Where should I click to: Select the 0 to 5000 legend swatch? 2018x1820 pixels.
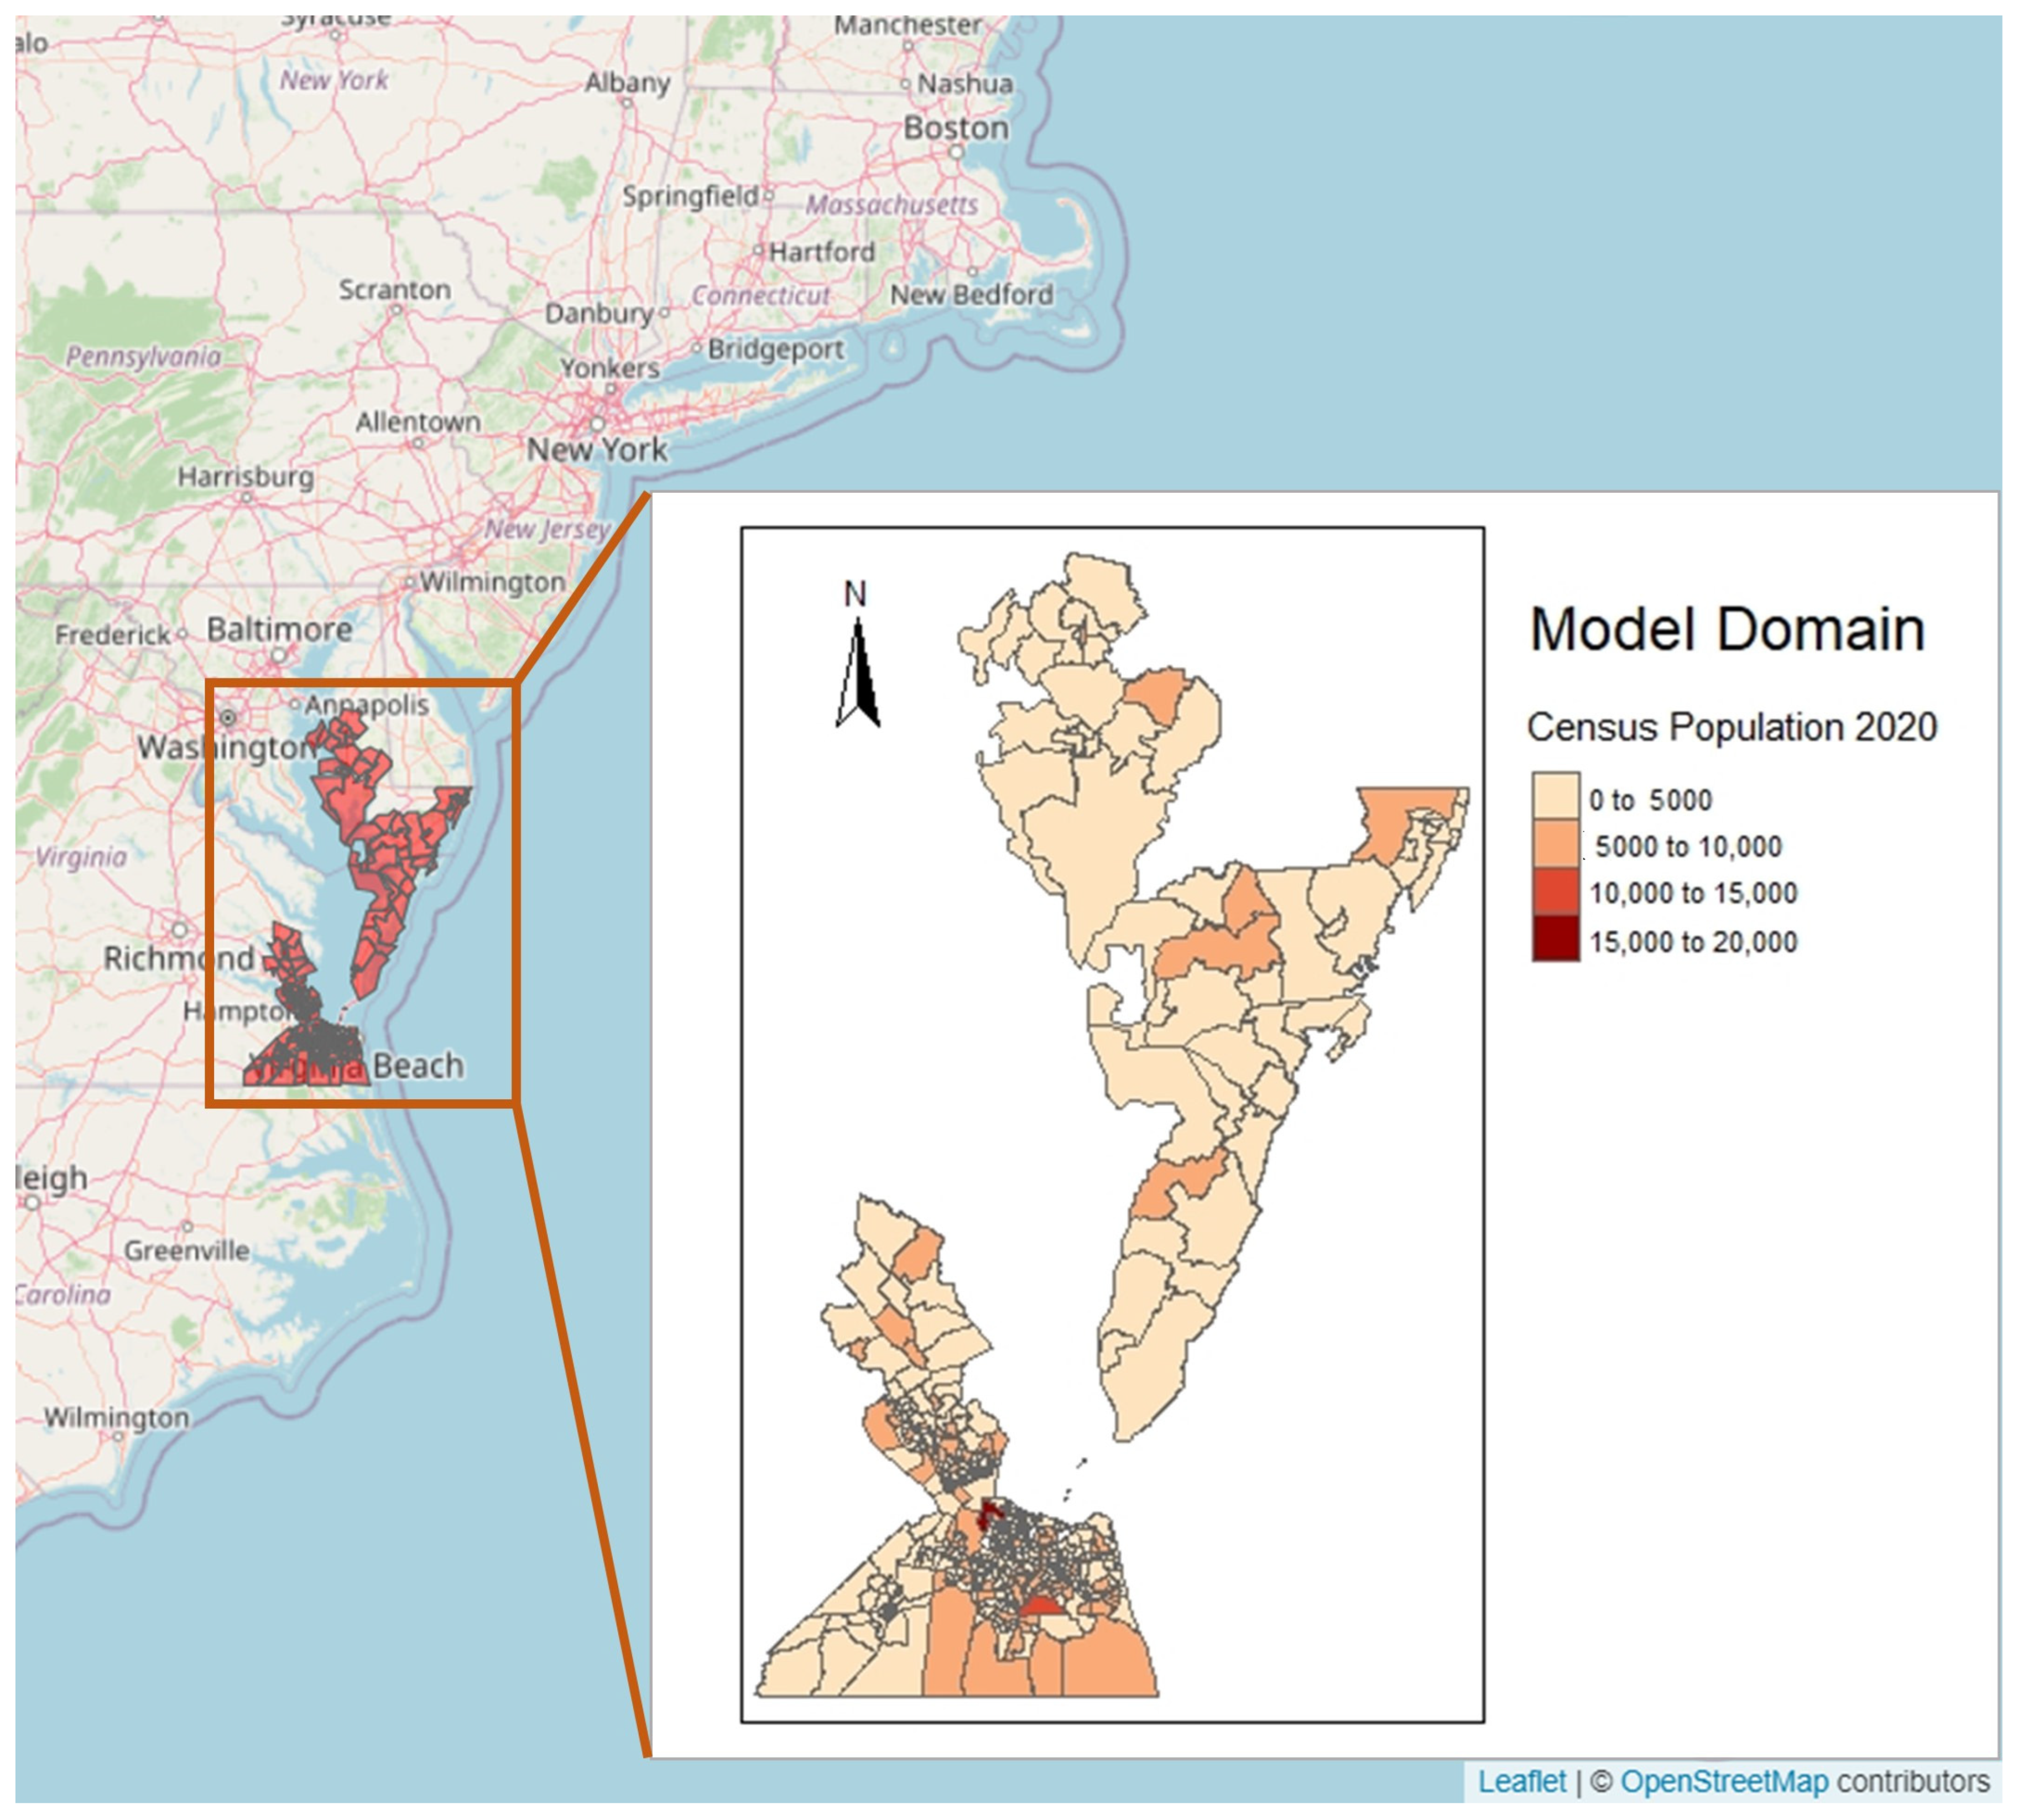pyautogui.click(x=1555, y=797)
